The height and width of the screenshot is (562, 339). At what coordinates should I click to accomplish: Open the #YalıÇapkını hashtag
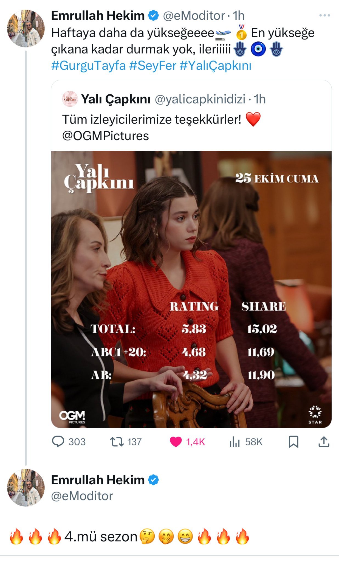215,66
